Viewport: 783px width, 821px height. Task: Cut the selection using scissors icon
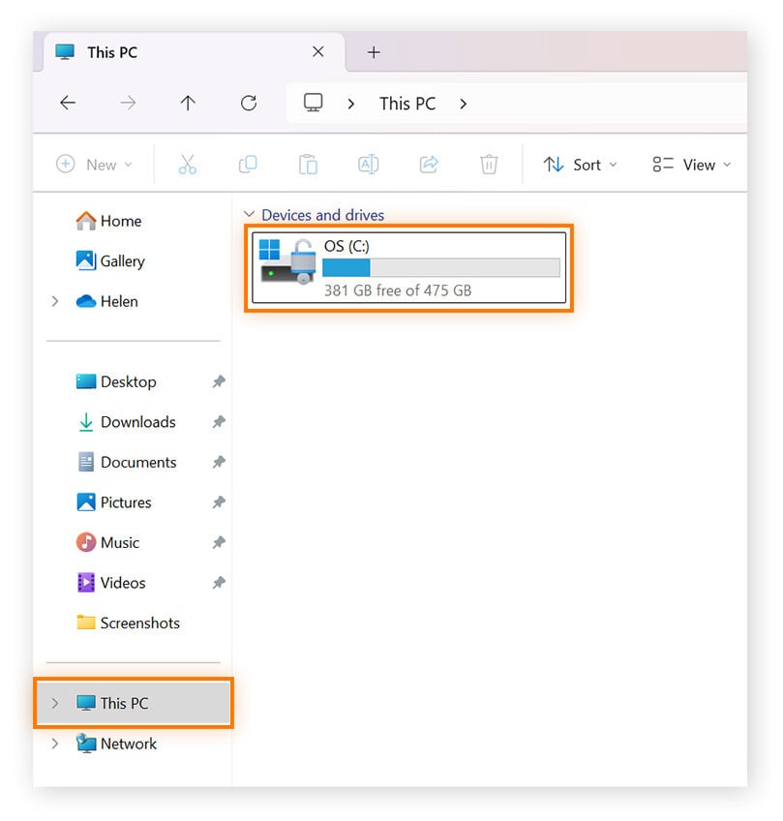188,164
